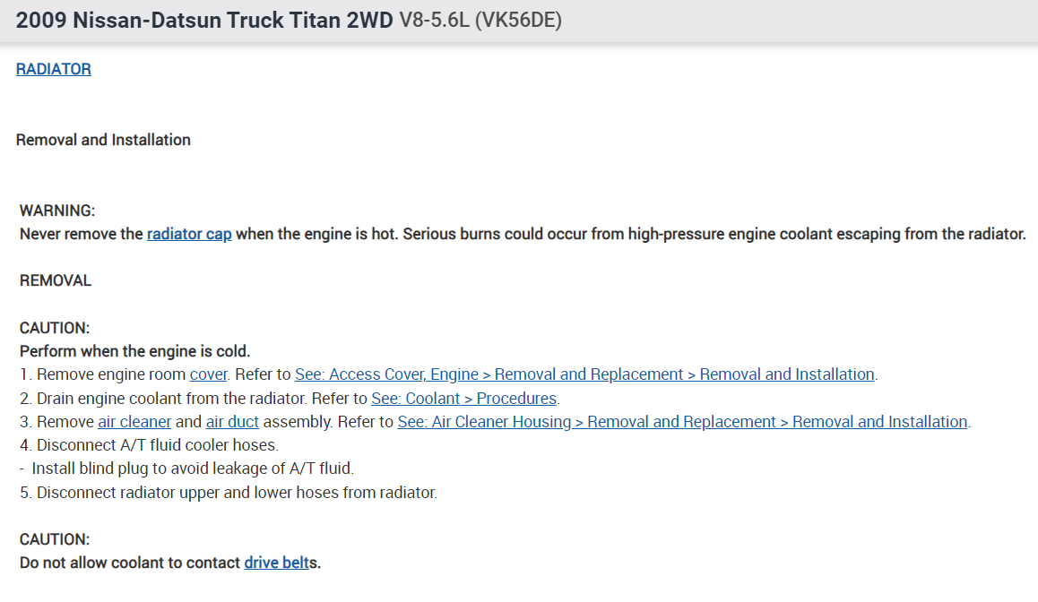Open the RADIATOR link at top
The height and width of the screenshot is (602, 1038).
[54, 69]
